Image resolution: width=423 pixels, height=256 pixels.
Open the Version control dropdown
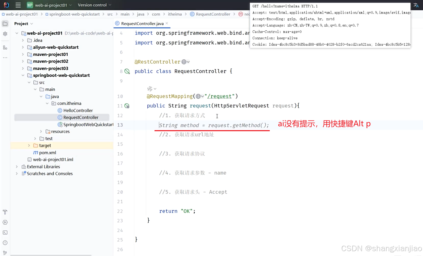pos(95,5)
